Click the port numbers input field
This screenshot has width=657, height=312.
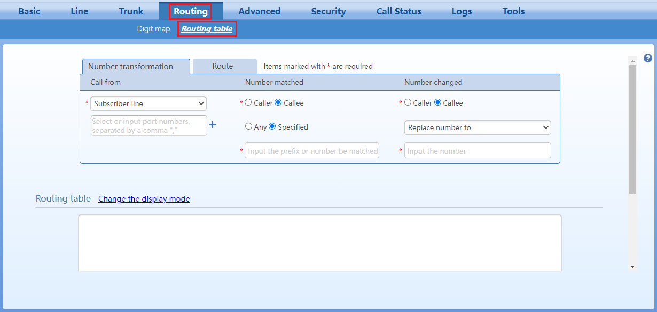(148, 125)
